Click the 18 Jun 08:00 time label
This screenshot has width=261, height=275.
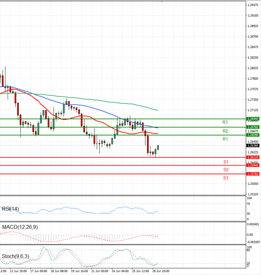(x=59, y=271)
